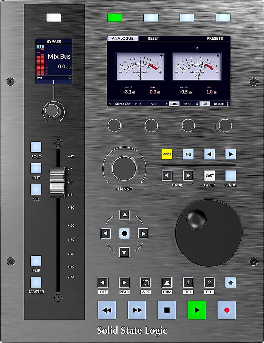Click the BANK right arrow button
The width and height of the screenshot is (264, 343).
(188, 175)
